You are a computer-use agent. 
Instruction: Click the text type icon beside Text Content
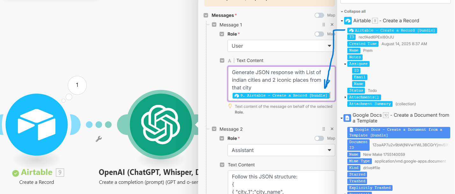tap(230, 60)
